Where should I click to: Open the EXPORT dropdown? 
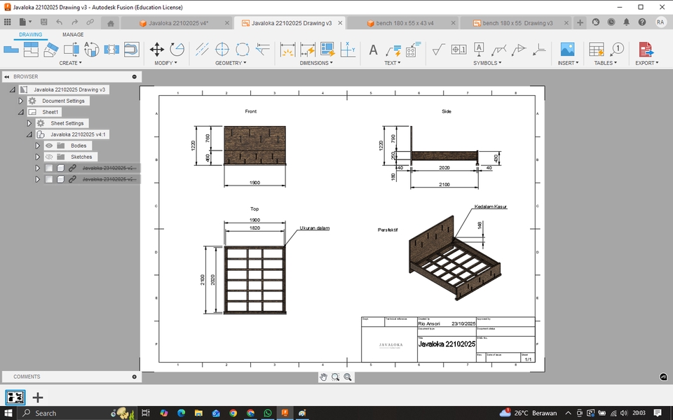647,63
